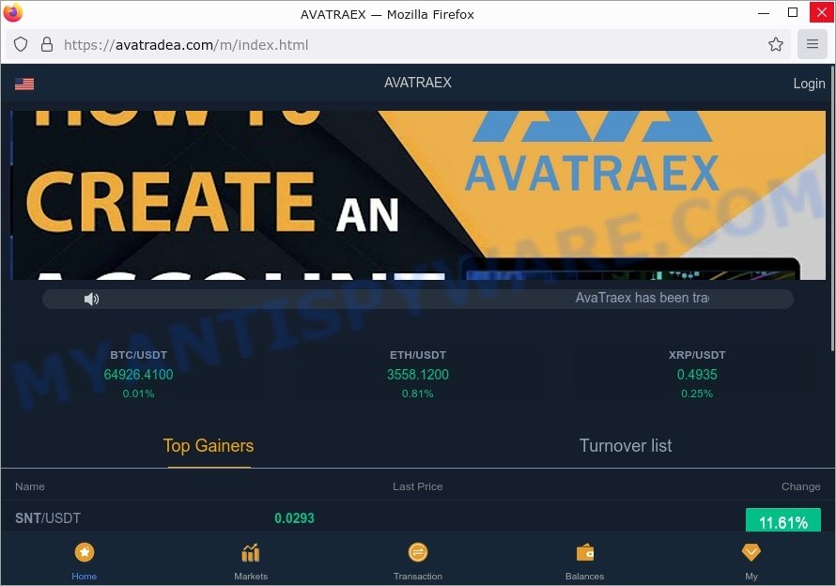The height and width of the screenshot is (586, 836).
Task: Click the Home label in bottom navigation
Action: (85, 577)
